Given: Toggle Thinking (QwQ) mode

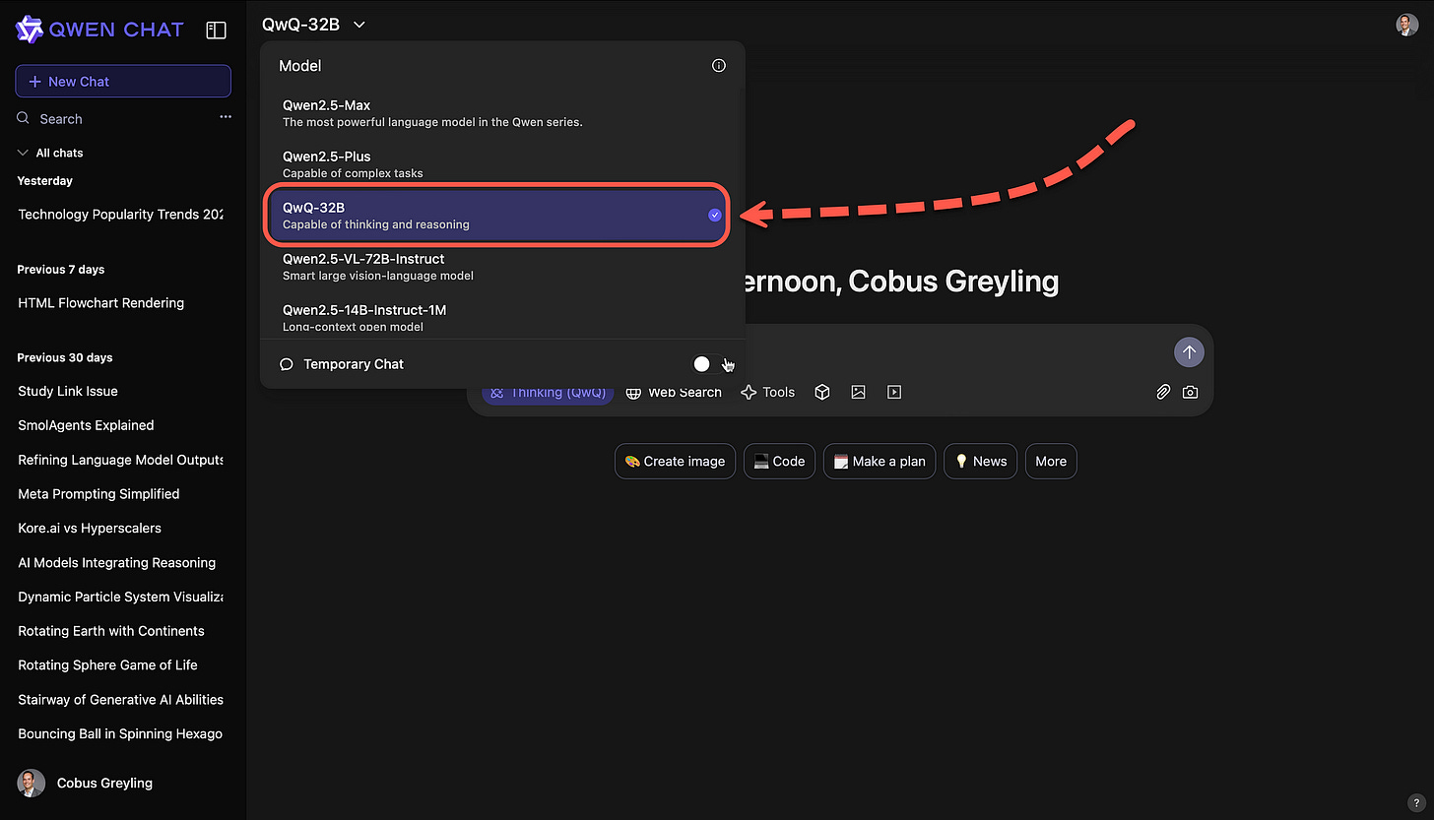Looking at the screenshot, I should tap(548, 392).
